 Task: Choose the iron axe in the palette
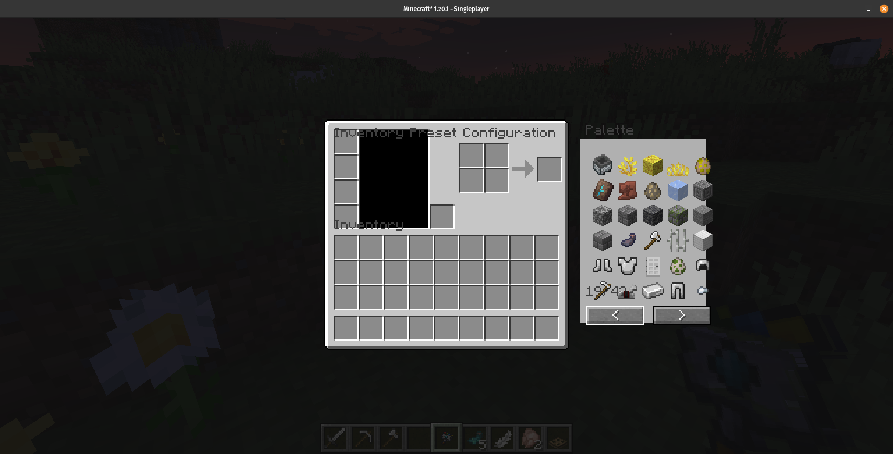click(x=653, y=240)
